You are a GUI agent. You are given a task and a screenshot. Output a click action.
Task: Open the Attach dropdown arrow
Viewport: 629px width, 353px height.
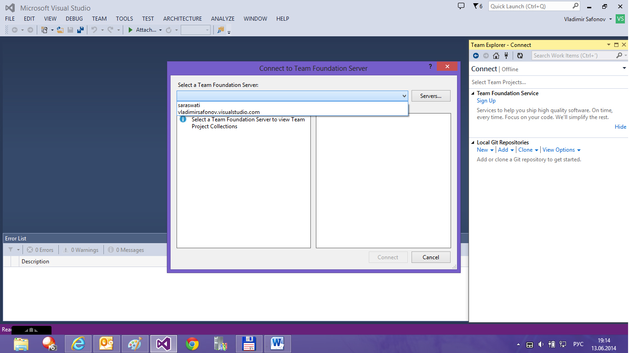(x=160, y=30)
